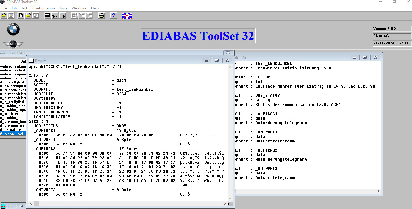Restore down the main EDIABAS application window
The width and height of the screenshot is (412, 209).
395,2
